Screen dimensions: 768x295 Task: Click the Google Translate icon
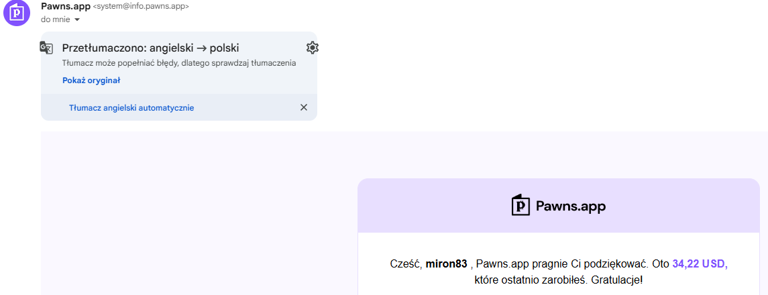[46, 48]
